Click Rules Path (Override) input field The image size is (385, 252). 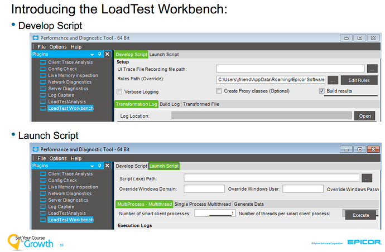tap(271, 80)
